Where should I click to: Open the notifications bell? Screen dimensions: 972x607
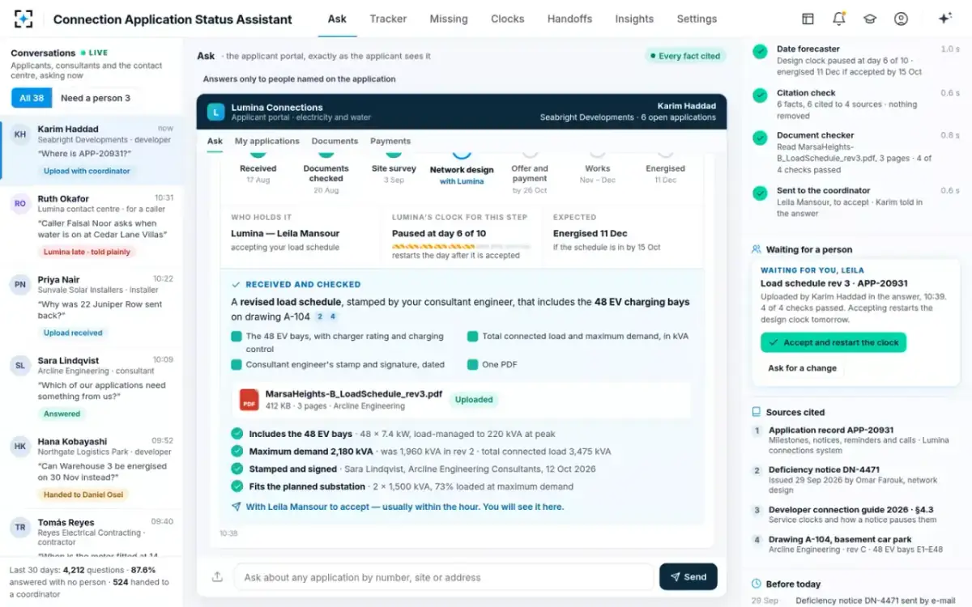[x=838, y=19]
